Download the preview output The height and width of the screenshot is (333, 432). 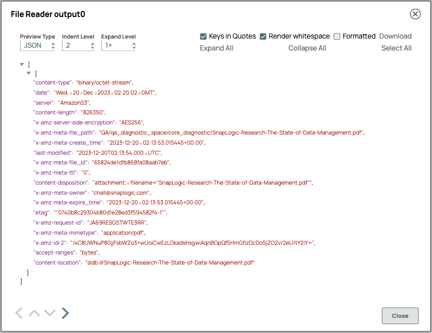click(x=395, y=36)
